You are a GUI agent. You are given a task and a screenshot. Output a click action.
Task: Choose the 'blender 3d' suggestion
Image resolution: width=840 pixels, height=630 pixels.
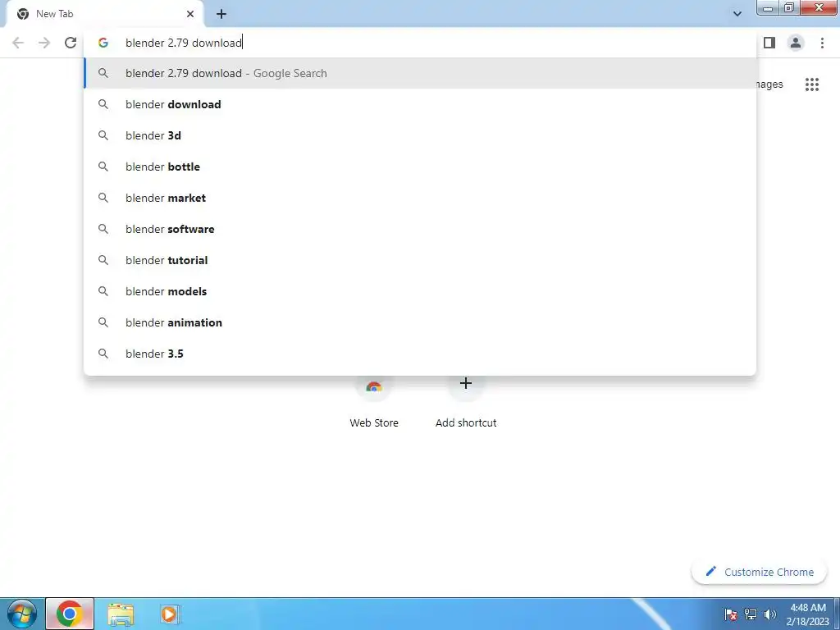coord(420,135)
